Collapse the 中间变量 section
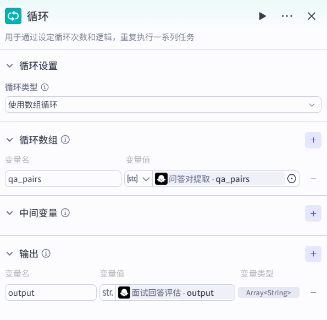Screen dimensions: 327x320 point(9,213)
